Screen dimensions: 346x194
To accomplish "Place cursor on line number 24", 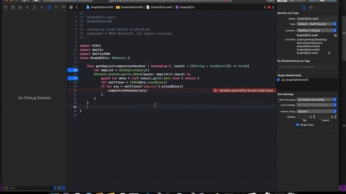I will 75,107.
